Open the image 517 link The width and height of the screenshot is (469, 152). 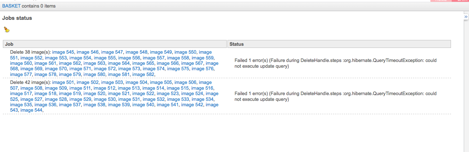click(x=21, y=94)
